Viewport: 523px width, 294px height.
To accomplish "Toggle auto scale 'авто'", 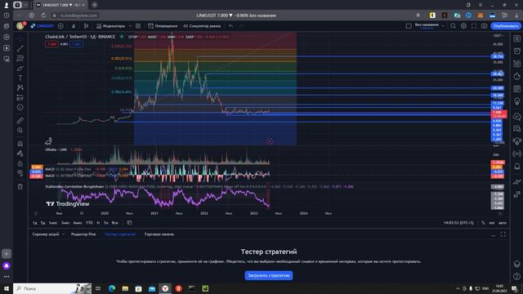I will pyautogui.click(x=503, y=223).
